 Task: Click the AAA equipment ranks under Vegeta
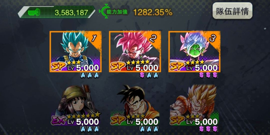click(89, 75)
